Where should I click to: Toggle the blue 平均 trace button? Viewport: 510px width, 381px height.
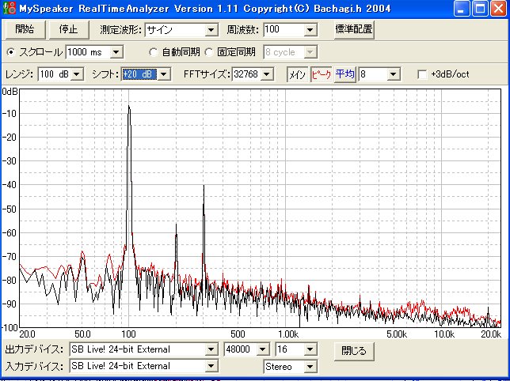pos(344,74)
